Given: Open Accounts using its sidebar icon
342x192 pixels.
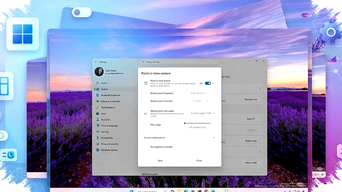Looking at the screenshot, I should (98, 120).
